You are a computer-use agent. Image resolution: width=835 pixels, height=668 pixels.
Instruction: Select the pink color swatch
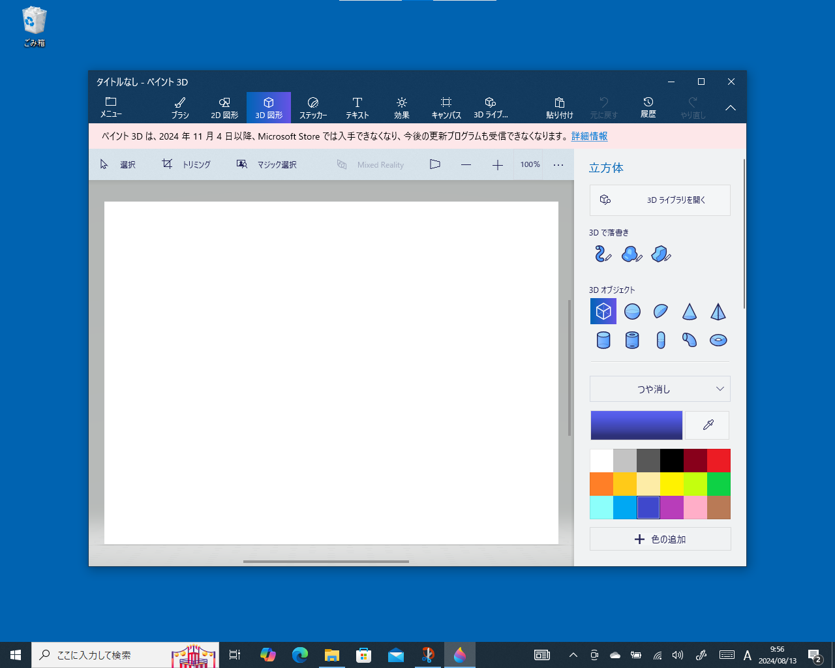tap(695, 507)
